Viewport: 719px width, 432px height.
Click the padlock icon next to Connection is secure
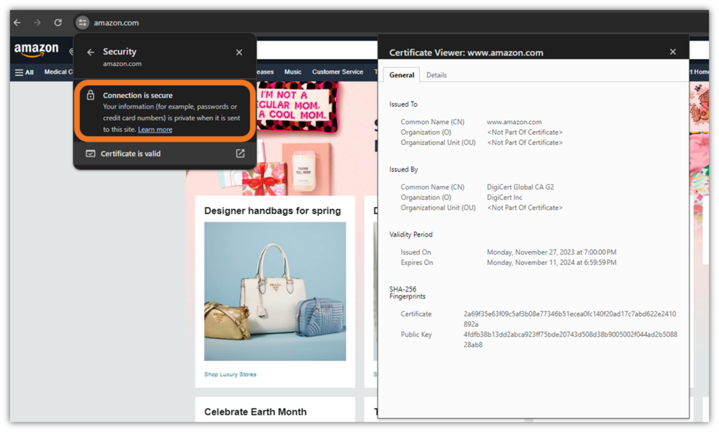[91, 95]
